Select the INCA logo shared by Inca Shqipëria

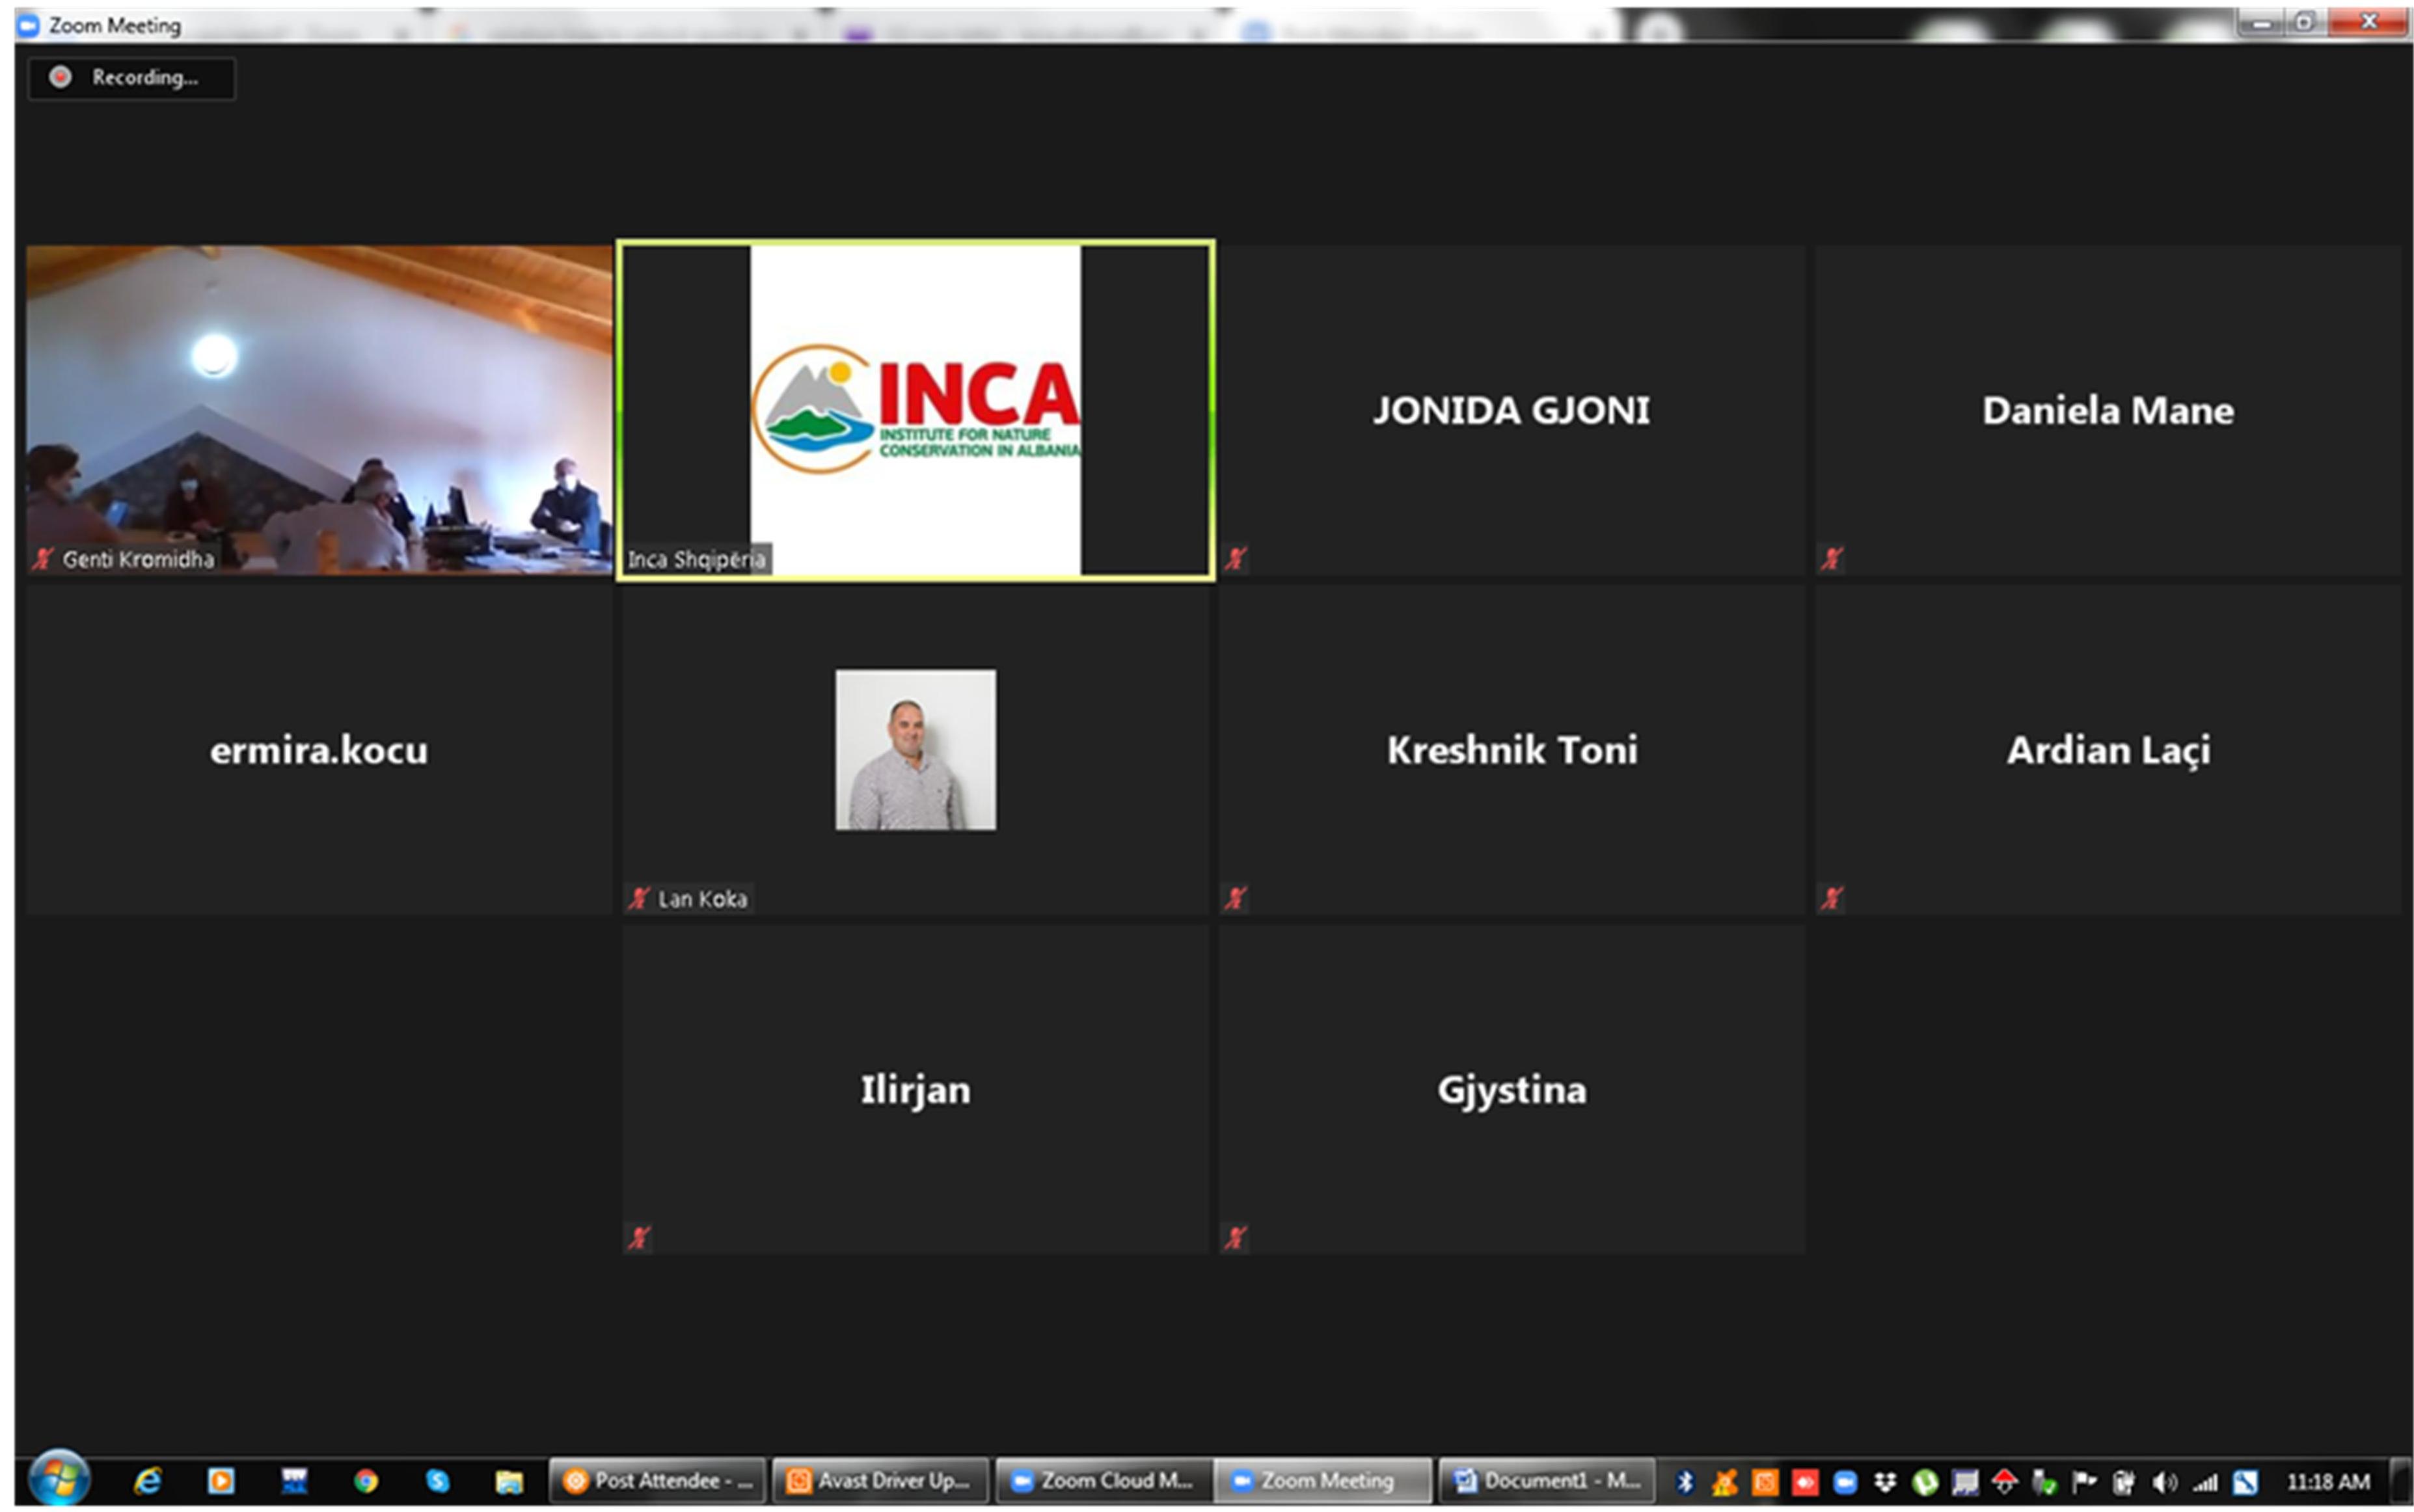915,409
